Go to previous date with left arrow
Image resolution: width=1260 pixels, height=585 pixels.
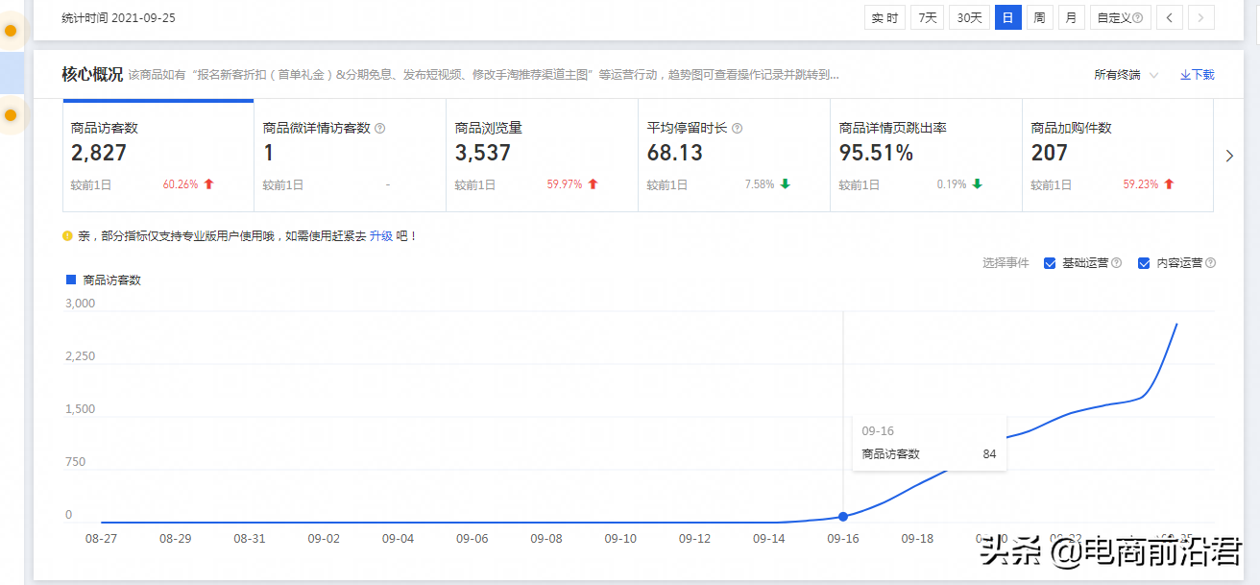pyautogui.click(x=1169, y=17)
